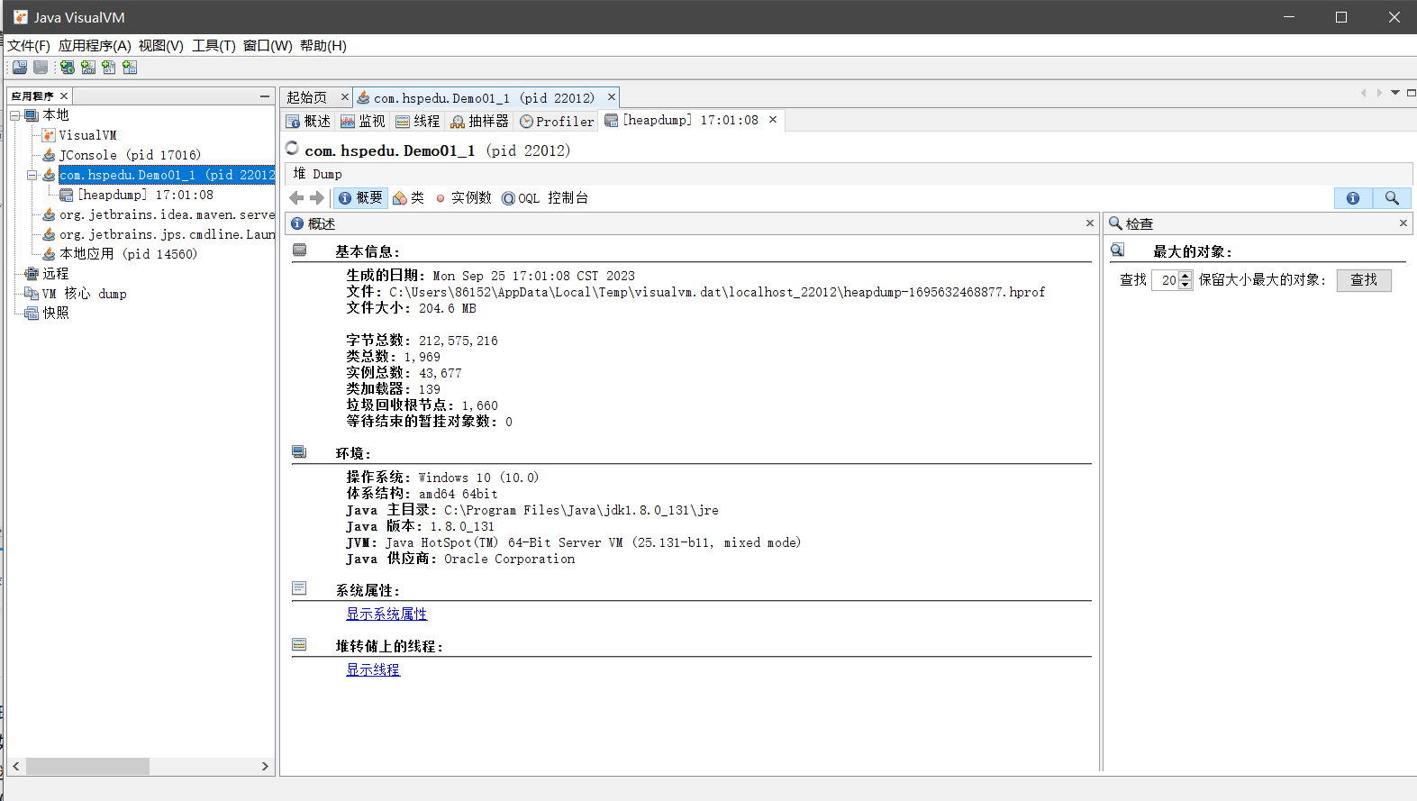
Task: Select com.hspedu.Demo01_1 (pid 22012) in tree
Action: point(167,175)
